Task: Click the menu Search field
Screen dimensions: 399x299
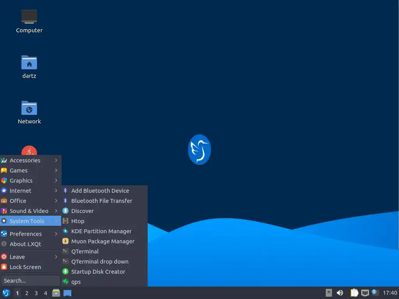Action: coord(30,280)
